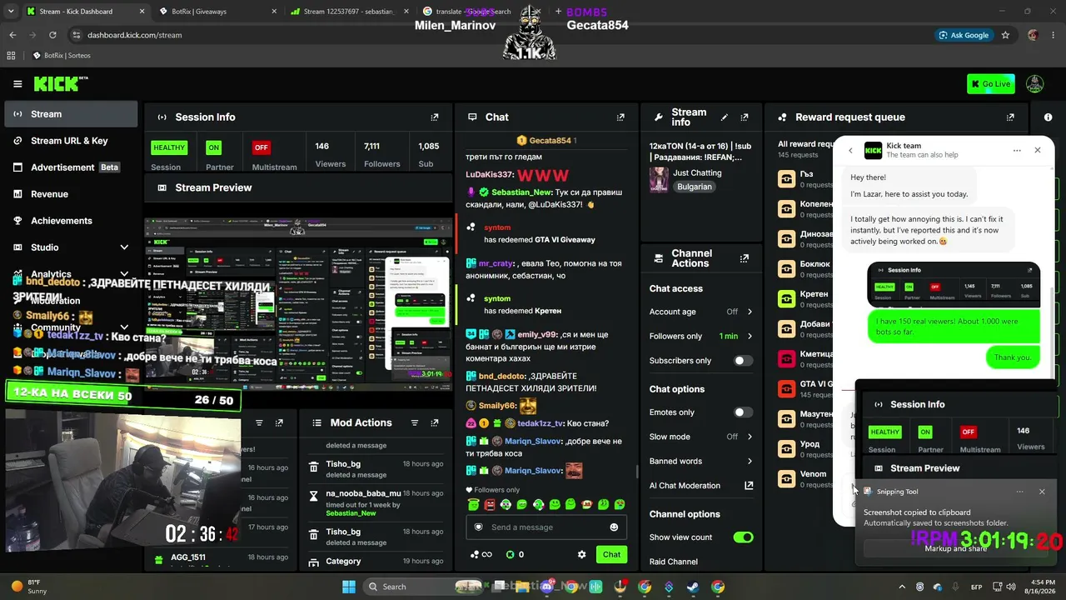Open Stream in the sidebar

(71, 114)
